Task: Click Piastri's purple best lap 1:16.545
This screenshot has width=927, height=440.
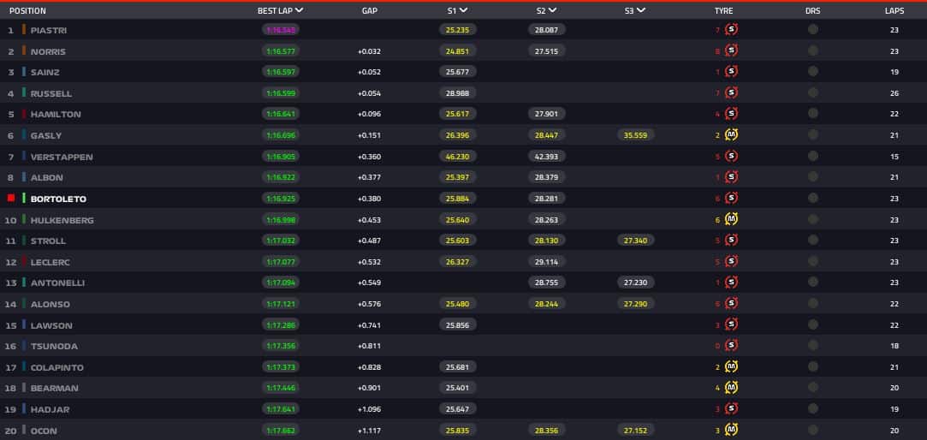Action: coord(280,30)
